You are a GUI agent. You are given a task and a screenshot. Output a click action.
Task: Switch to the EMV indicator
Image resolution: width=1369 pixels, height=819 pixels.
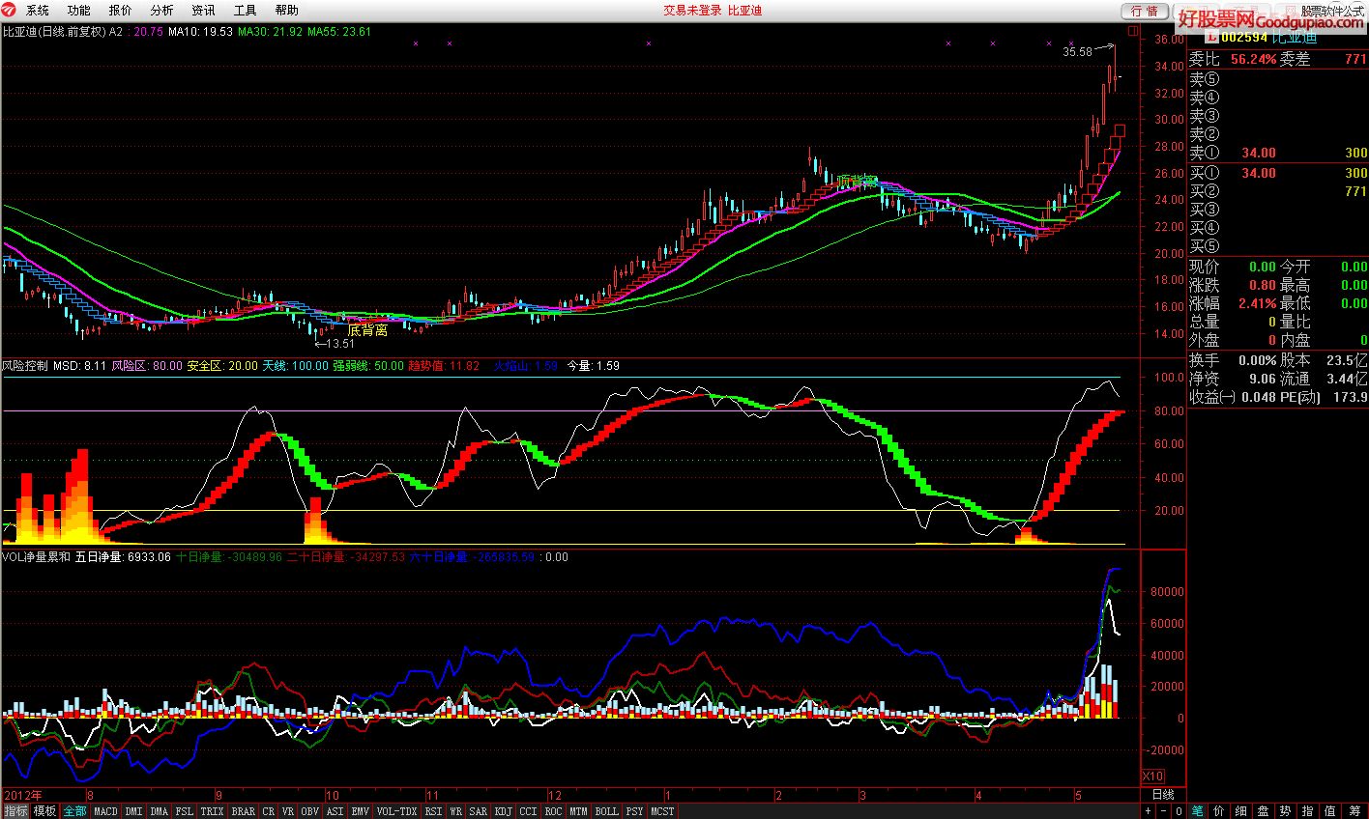click(360, 810)
